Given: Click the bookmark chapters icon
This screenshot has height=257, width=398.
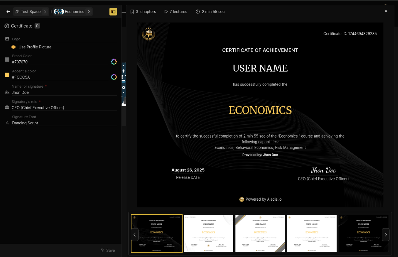Looking at the screenshot, I should pyautogui.click(x=132, y=12).
